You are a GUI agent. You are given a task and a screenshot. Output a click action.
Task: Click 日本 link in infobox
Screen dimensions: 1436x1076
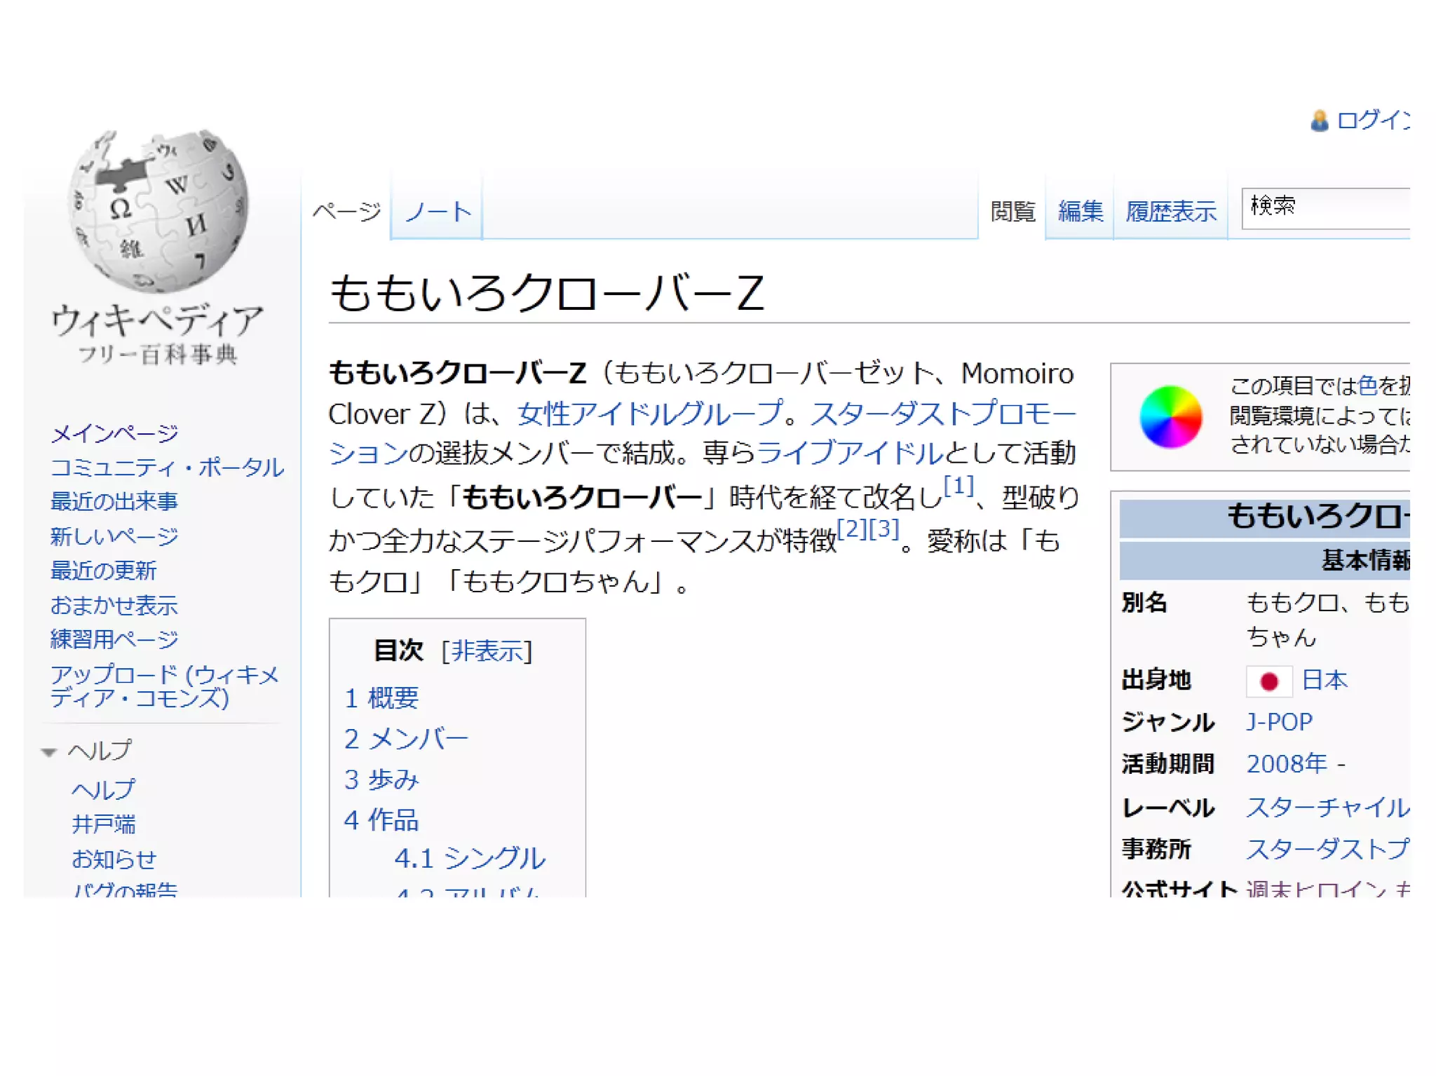(x=1325, y=680)
